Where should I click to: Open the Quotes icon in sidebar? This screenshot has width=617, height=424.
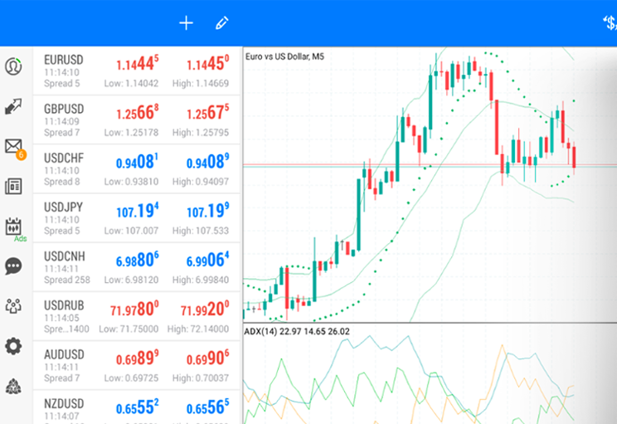(13, 66)
